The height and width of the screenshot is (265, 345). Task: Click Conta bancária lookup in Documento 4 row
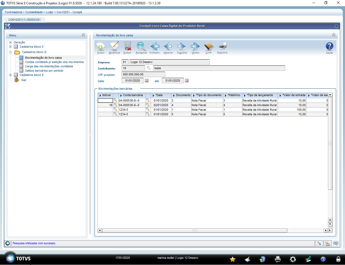(x=148, y=105)
